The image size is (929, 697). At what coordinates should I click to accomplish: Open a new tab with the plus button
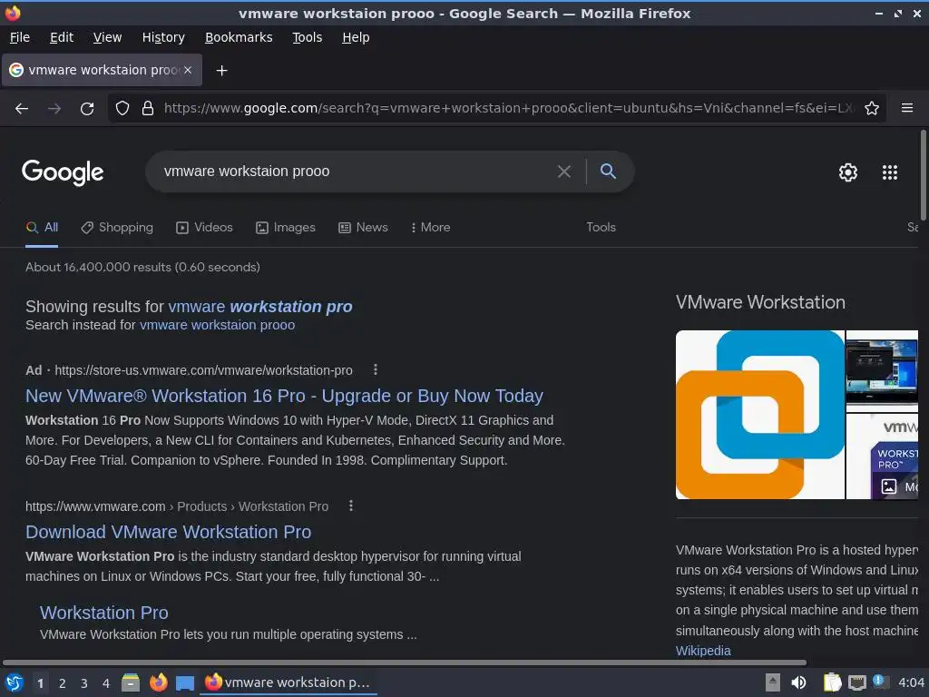(x=221, y=71)
